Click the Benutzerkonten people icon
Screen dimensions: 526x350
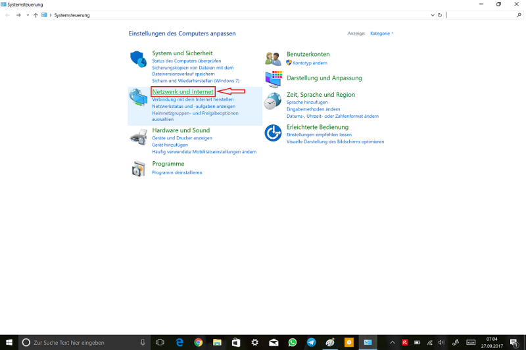273,59
